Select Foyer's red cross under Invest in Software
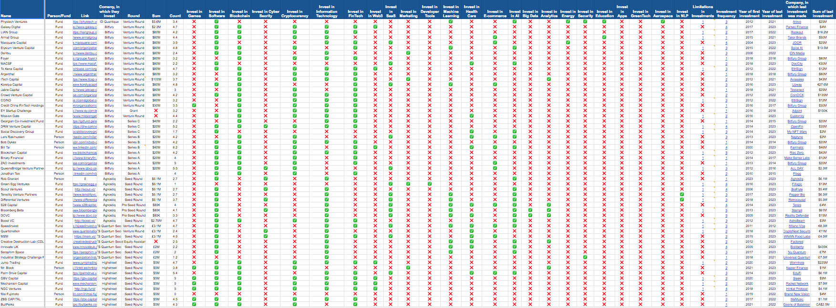The width and height of the screenshot is (836, 308). click(217, 59)
